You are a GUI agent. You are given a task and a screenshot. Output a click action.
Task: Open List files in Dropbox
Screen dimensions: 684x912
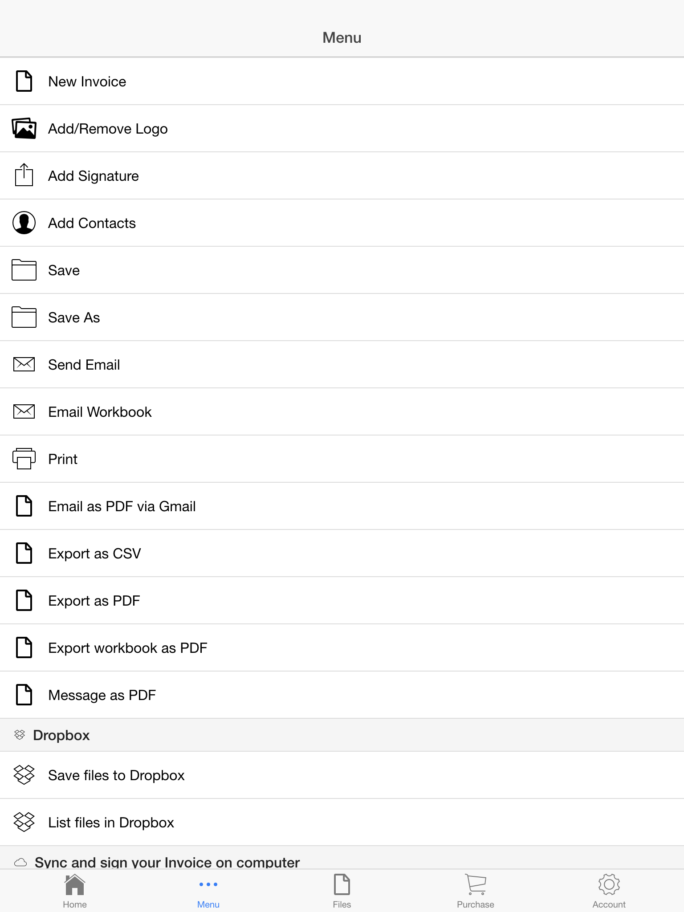pos(342,822)
